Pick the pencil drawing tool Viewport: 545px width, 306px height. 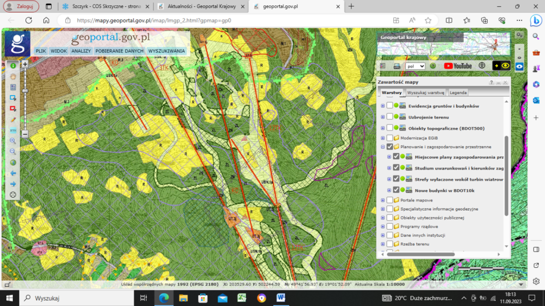click(13, 120)
